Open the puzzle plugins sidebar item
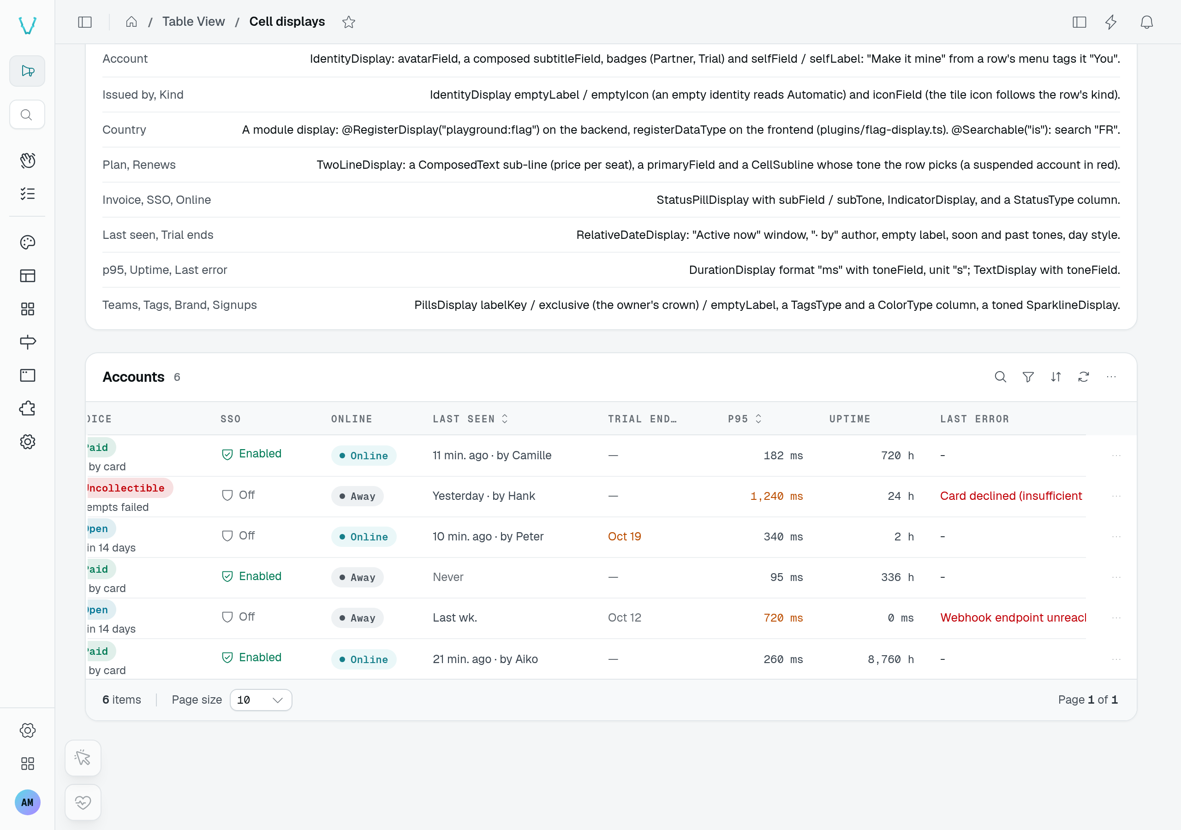Screen dimensions: 1181x830 [x=27, y=409]
